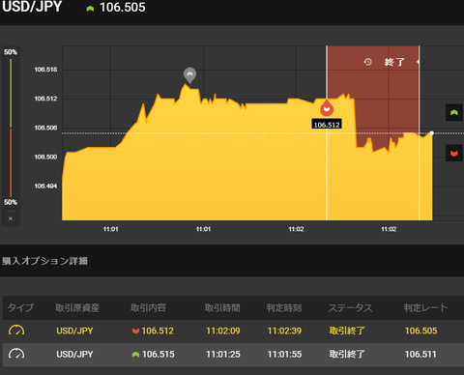The image size is (464, 375).
Task: Click the ステータス column header
Action: click(350, 307)
